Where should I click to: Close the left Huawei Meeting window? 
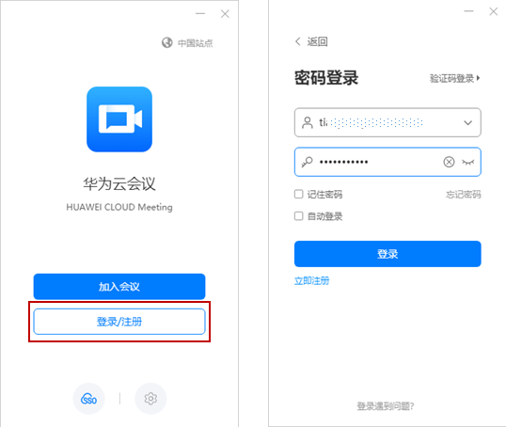(x=225, y=13)
